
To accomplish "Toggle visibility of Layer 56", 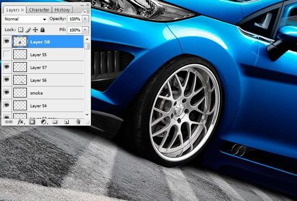I will 6,80.
